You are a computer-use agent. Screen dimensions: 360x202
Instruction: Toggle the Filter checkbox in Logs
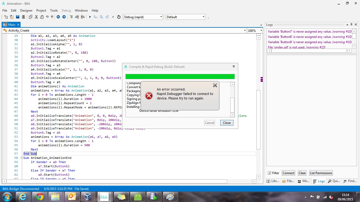269,173
